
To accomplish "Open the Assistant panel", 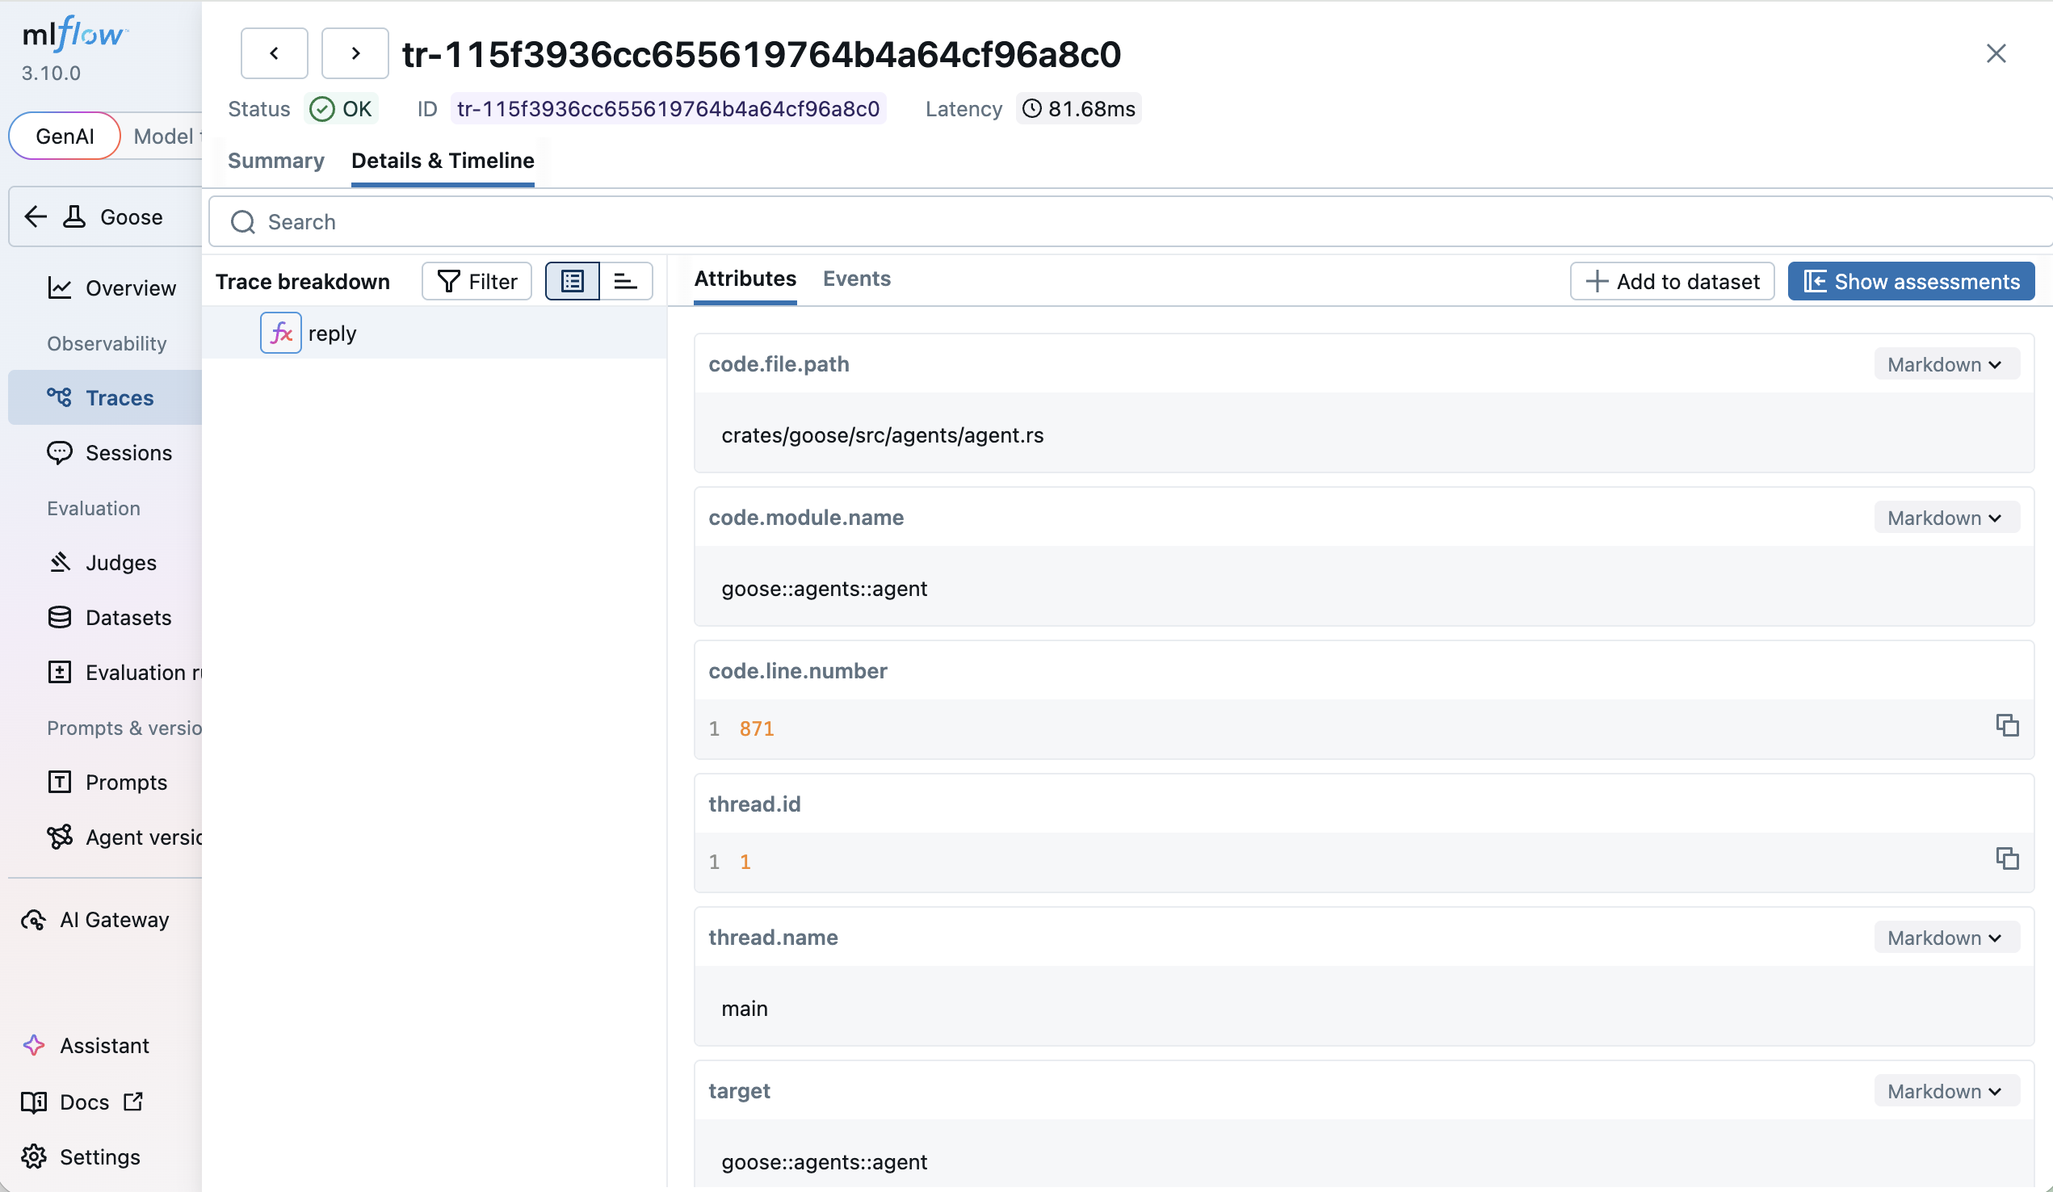I will click(104, 1045).
